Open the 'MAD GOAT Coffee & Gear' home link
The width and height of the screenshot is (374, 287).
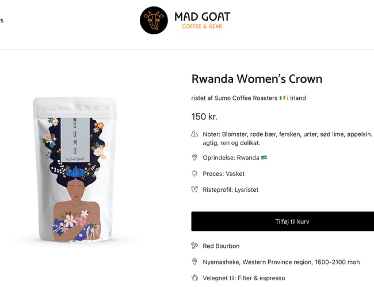point(202,20)
